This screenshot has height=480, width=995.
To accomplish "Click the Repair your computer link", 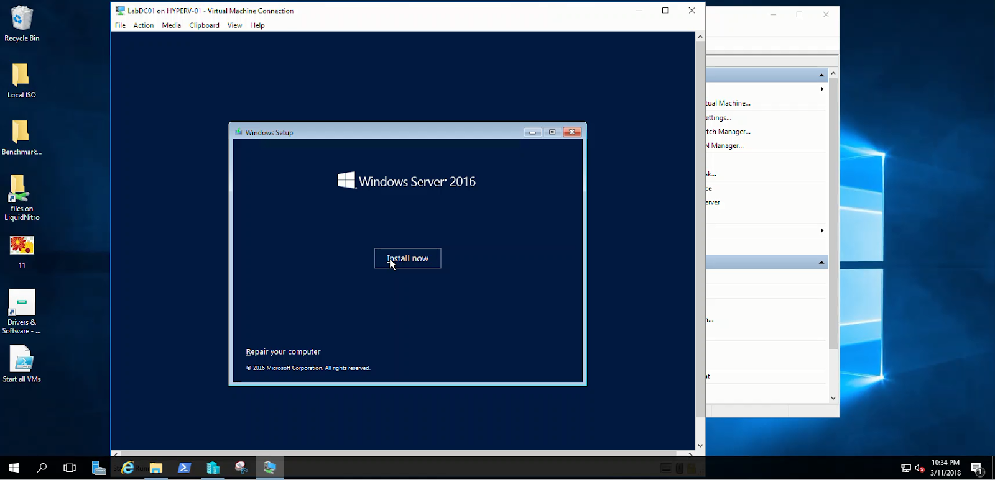I will (x=283, y=351).
